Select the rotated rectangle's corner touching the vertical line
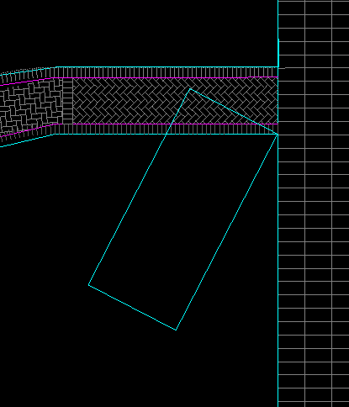The height and width of the screenshot is (407, 349). pos(278,135)
